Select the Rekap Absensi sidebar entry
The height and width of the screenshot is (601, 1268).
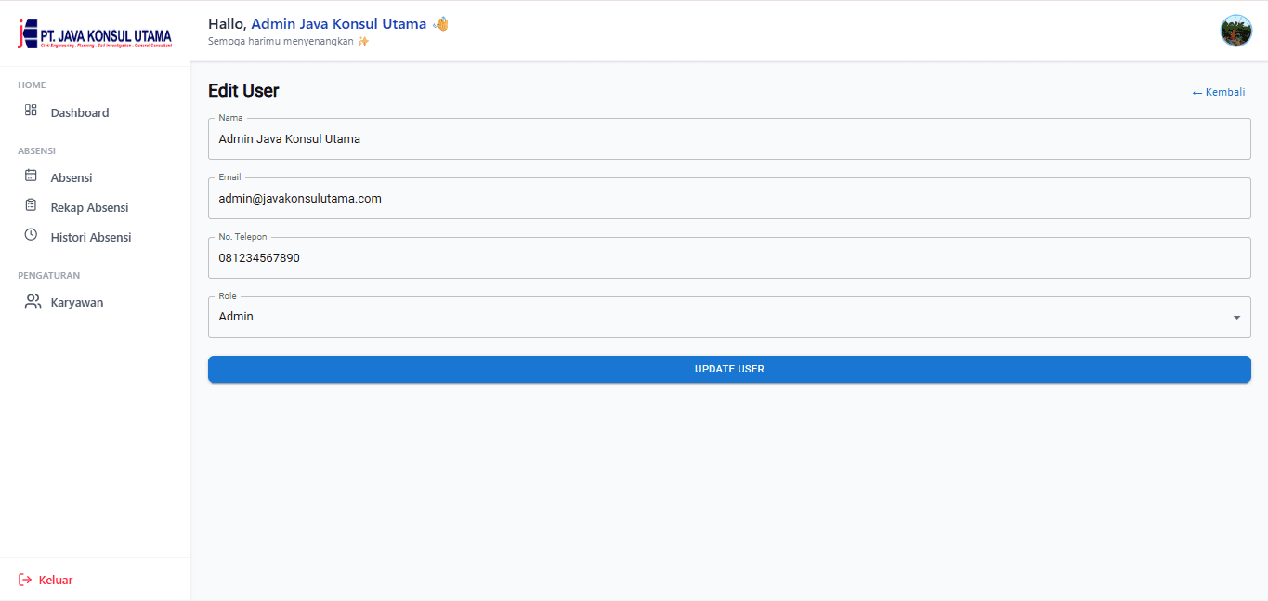[x=90, y=206]
